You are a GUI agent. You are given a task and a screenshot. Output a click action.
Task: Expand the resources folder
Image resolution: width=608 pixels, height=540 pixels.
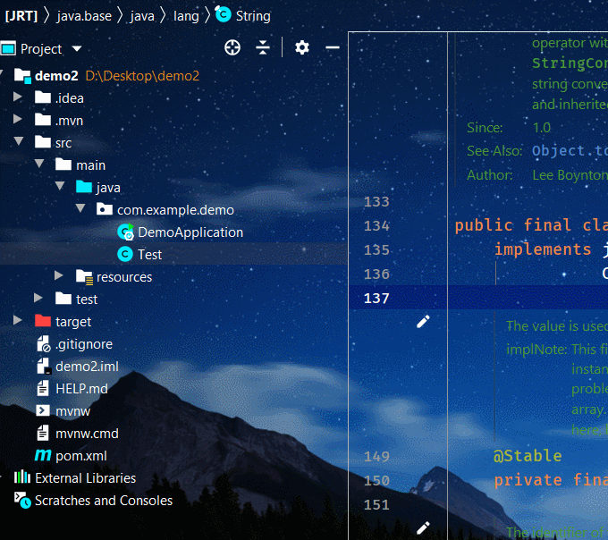tap(60, 276)
